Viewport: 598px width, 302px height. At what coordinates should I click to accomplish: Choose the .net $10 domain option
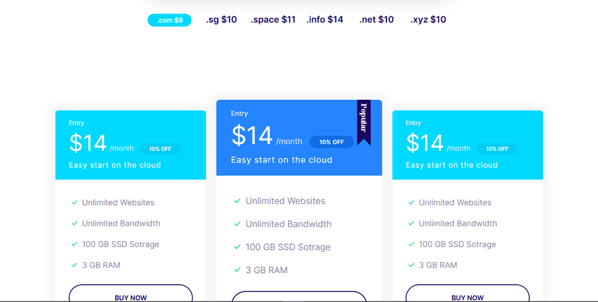point(377,19)
